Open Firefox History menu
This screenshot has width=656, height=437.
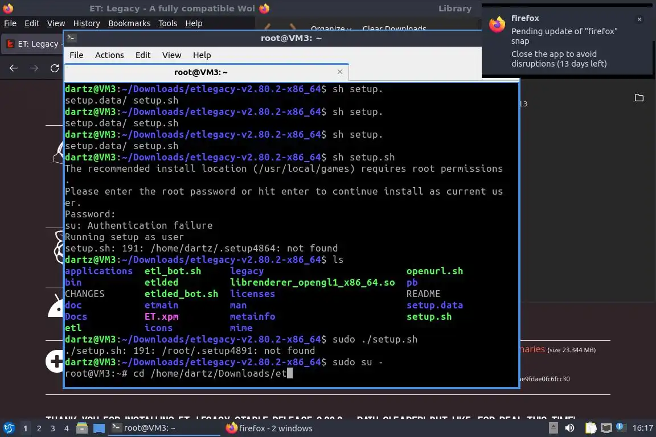click(87, 23)
